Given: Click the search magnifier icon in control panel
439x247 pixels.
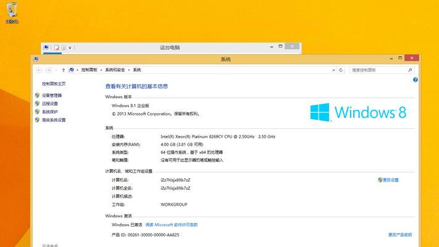Looking at the screenshot, I should click(x=410, y=70).
